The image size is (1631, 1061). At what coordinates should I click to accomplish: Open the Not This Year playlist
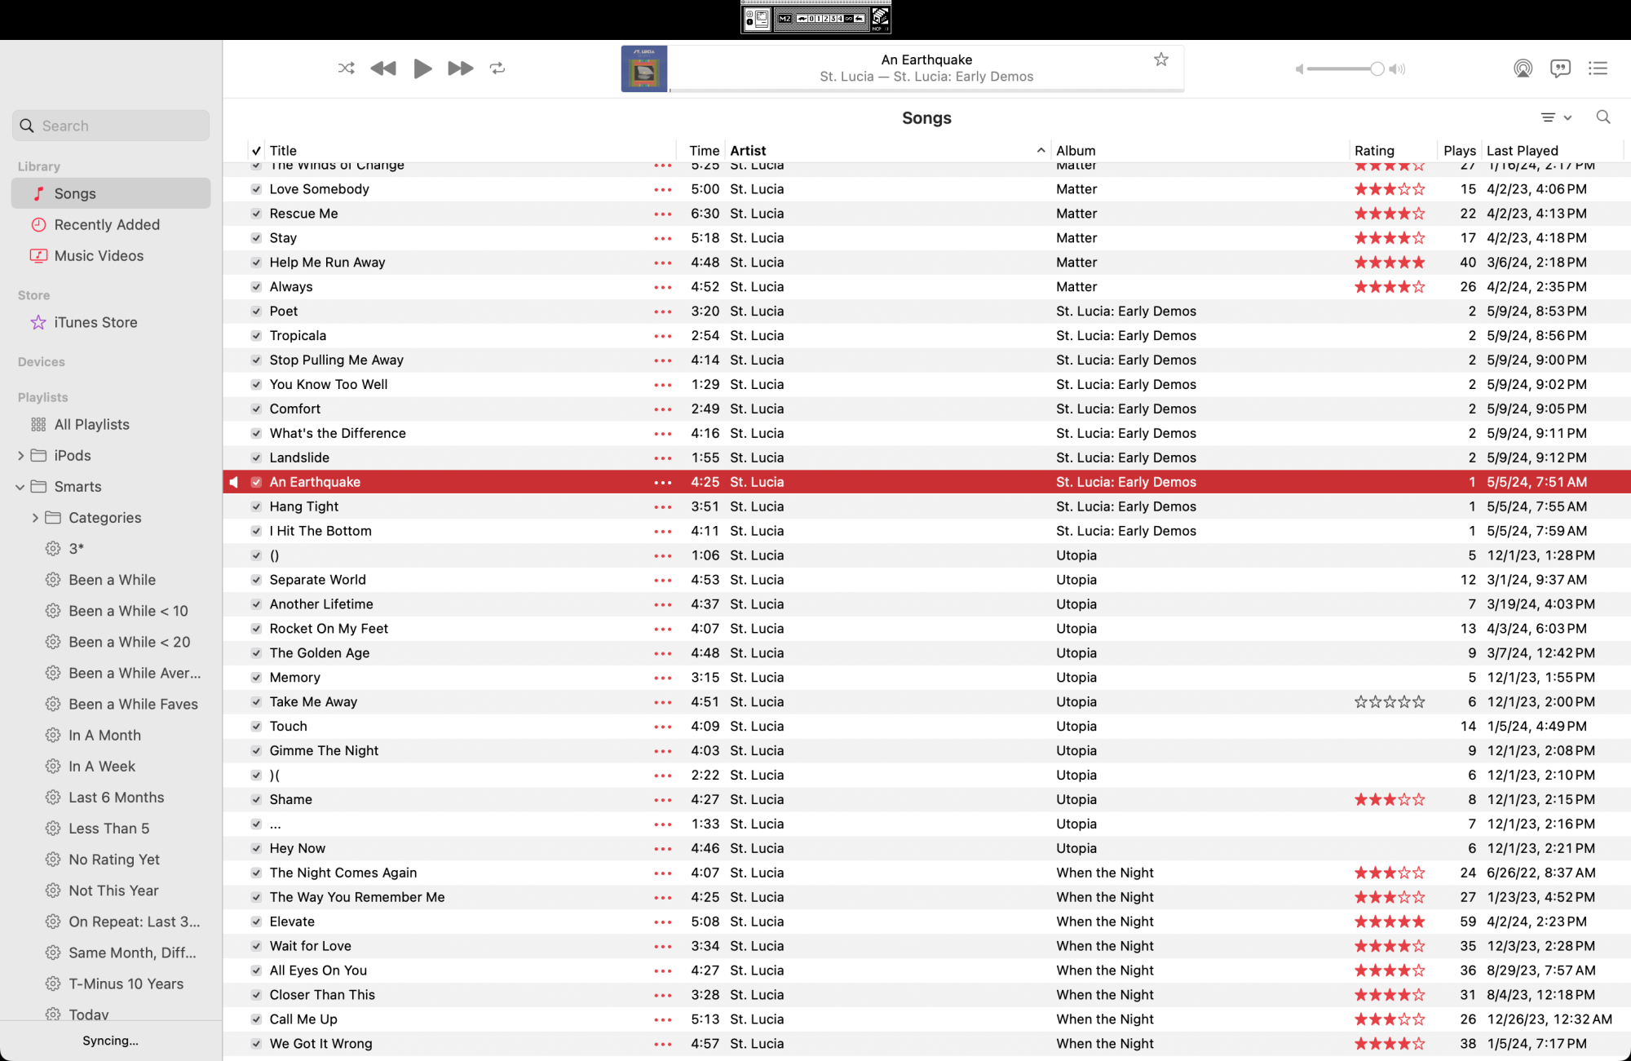(x=111, y=891)
